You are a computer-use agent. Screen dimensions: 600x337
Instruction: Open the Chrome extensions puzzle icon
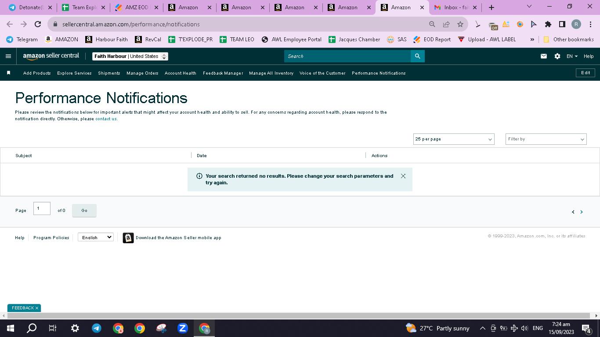point(548,24)
